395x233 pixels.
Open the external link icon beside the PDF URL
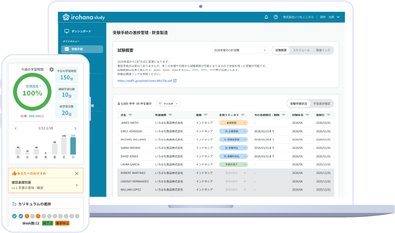coord(175,81)
